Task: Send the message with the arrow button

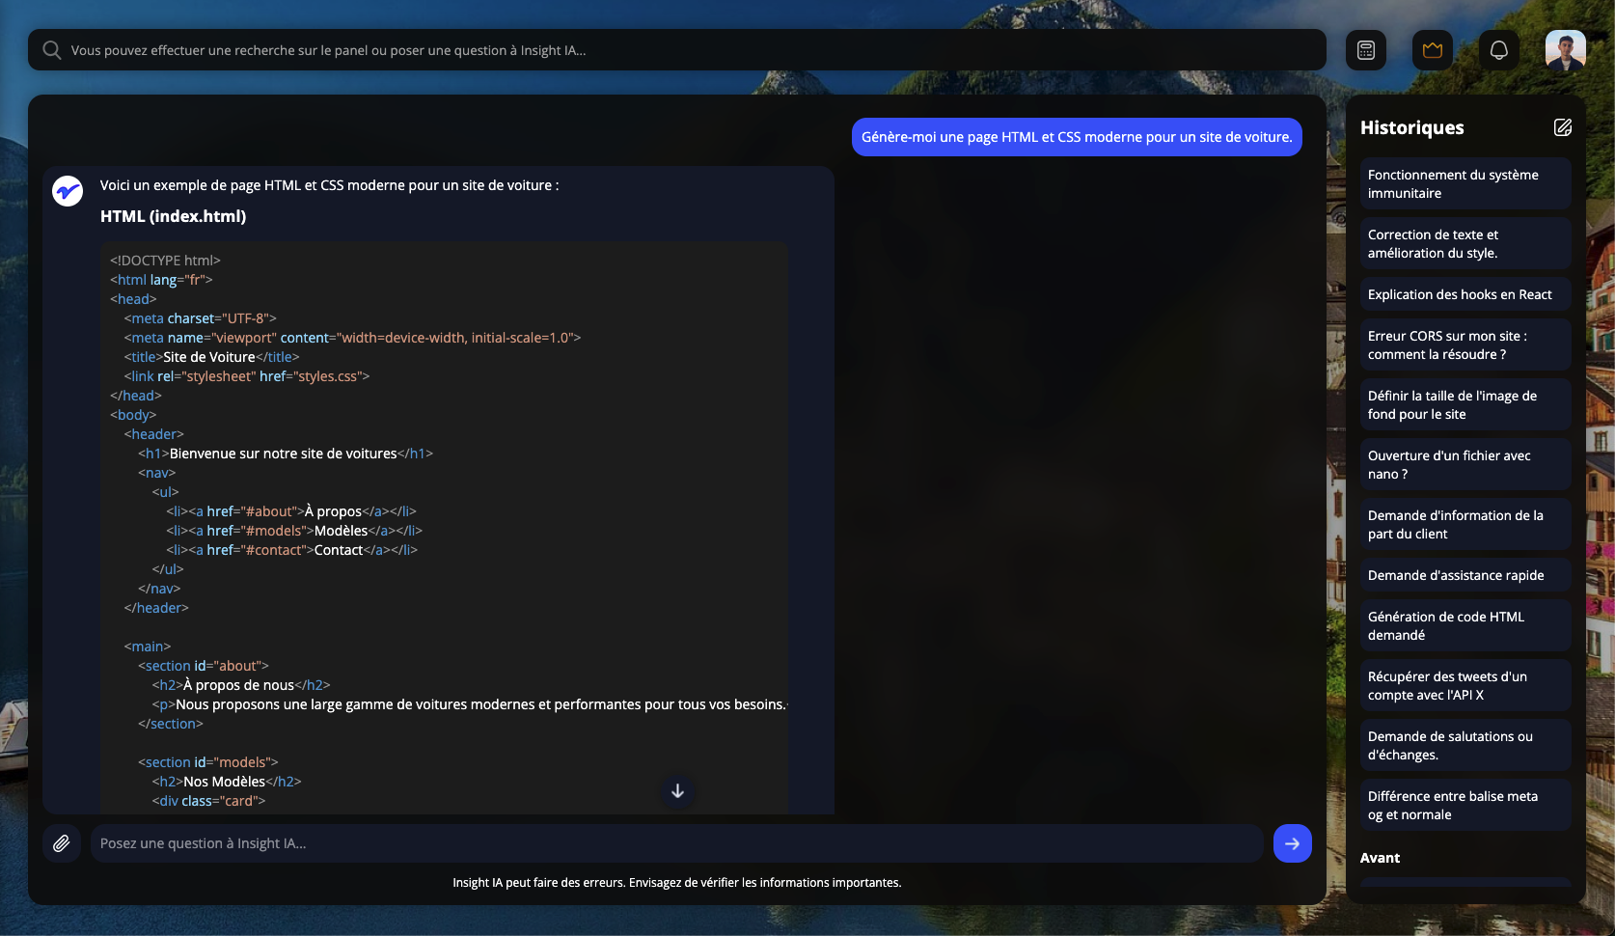Action: tap(1293, 843)
